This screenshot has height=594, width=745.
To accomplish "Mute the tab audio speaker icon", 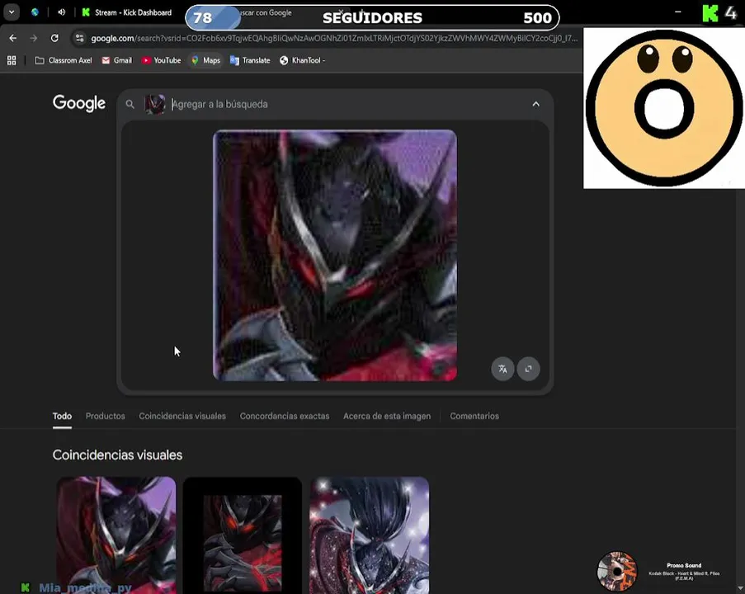I will tap(62, 12).
